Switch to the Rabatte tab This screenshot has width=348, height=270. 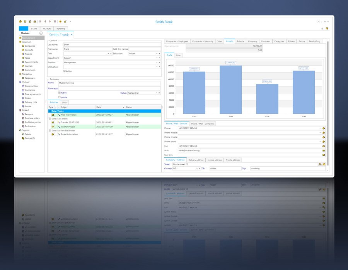pos(241,41)
